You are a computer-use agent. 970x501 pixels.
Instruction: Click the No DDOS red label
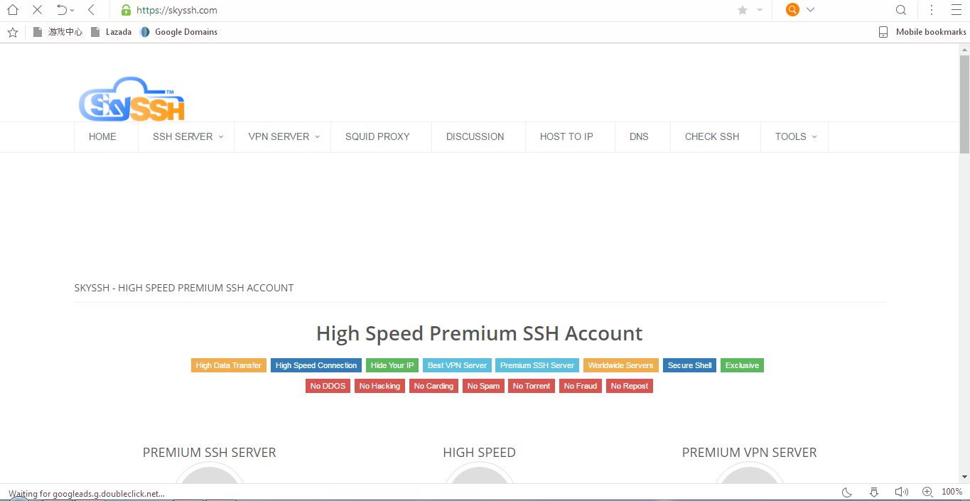click(x=328, y=386)
